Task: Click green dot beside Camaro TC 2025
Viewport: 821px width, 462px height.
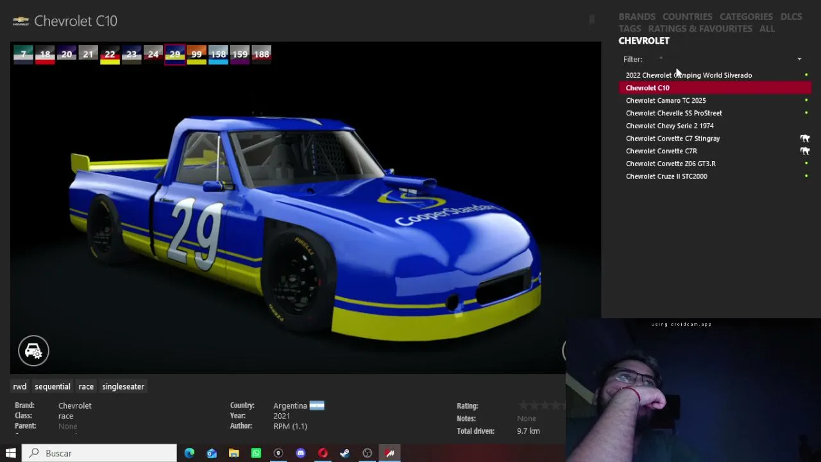Action: click(806, 101)
